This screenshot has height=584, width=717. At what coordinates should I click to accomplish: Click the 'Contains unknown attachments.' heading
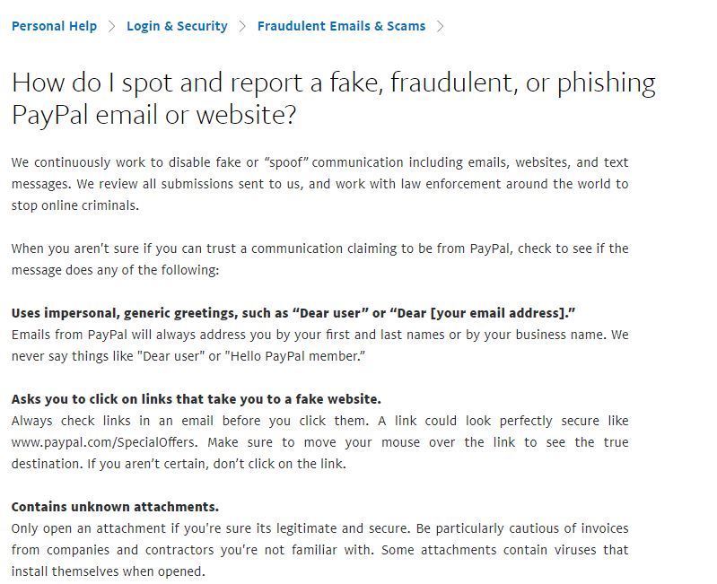click(x=115, y=507)
